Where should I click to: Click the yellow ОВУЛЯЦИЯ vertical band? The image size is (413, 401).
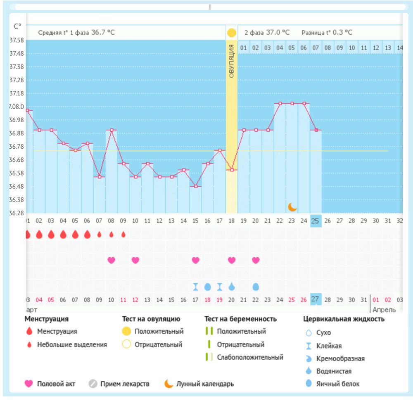click(232, 124)
